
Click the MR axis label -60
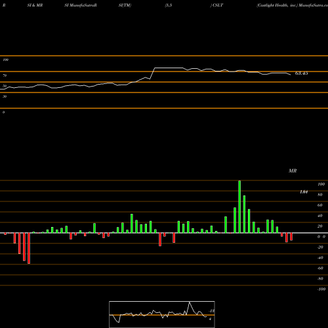pyautogui.click(x=320, y=268)
